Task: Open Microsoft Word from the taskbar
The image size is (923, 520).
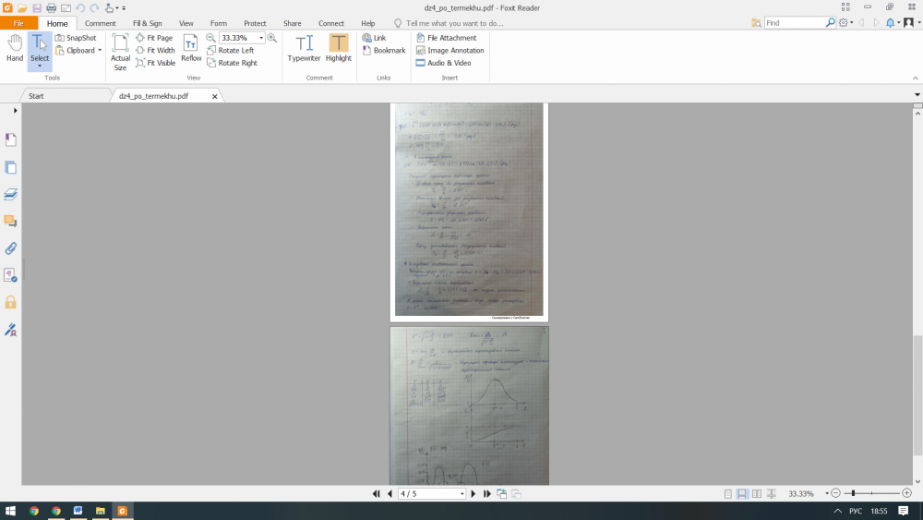Action: (78, 511)
